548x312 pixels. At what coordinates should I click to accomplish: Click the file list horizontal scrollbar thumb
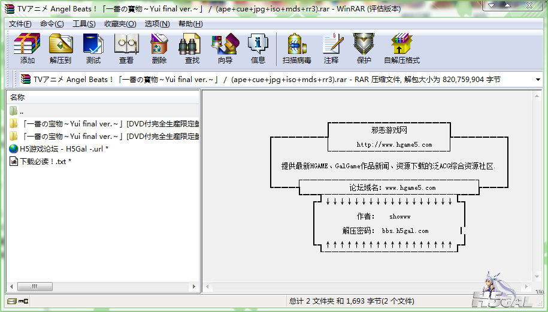35,286
